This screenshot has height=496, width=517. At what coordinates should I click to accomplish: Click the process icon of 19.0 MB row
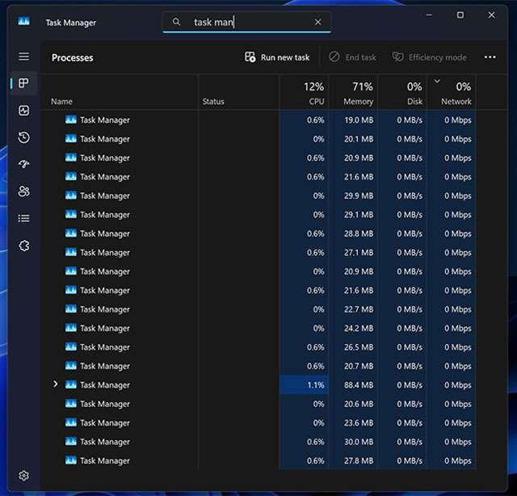[x=70, y=120]
